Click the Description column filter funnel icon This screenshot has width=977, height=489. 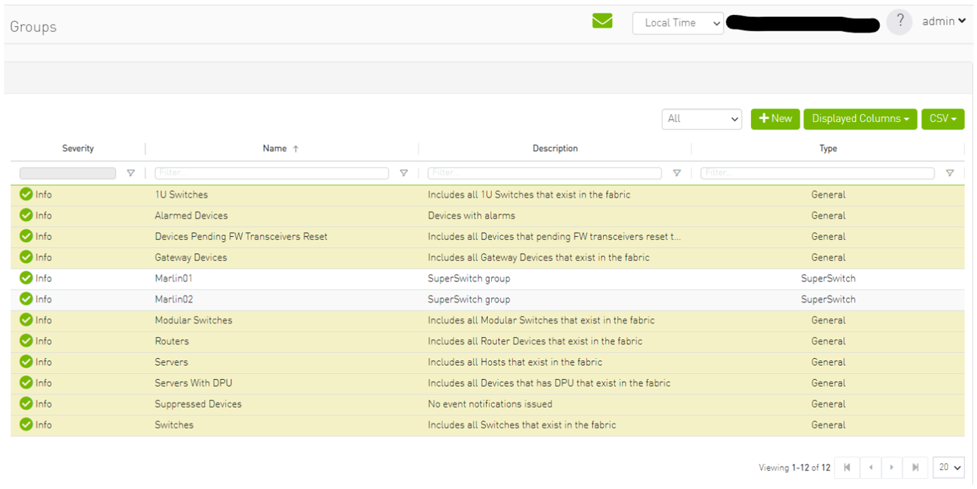point(676,174)
